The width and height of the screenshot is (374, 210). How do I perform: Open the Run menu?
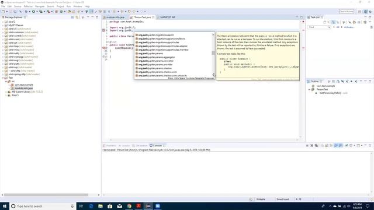pos(69,6)
